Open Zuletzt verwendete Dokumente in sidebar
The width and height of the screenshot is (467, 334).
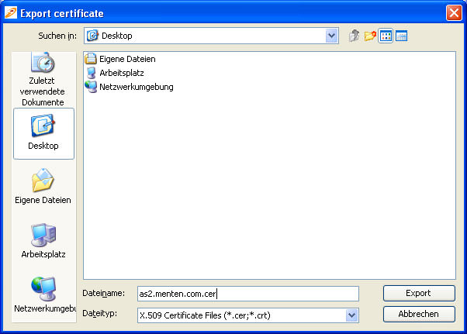tap(43, 78)
